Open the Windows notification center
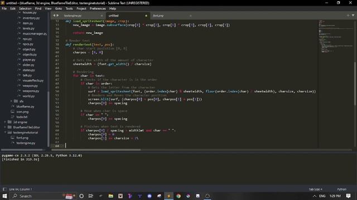 pyautogui.click(x=348, y=196)
